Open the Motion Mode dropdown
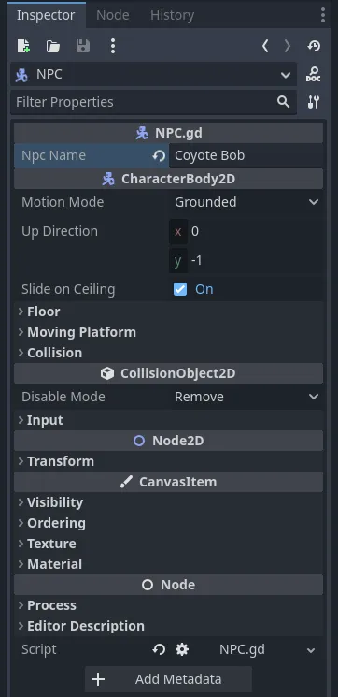338x697 pixels. [246, 202]
